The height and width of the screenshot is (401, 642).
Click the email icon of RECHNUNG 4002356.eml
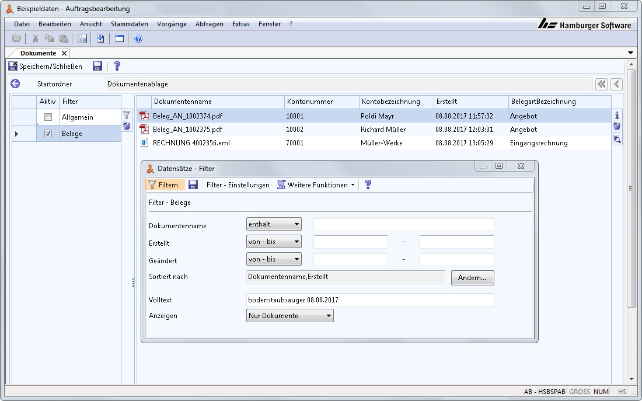click(144, 142)
